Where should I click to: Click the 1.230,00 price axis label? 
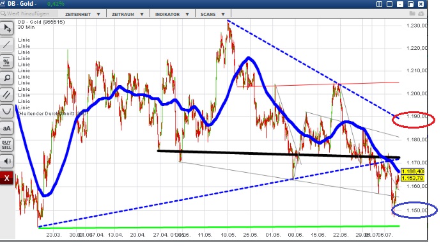(x=417, y=26)
